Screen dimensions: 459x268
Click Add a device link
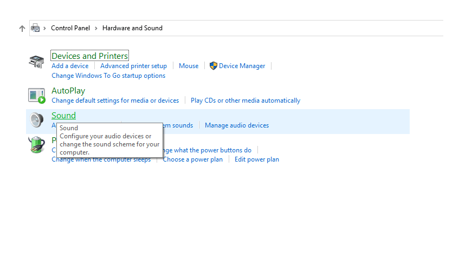click(70, 66)
